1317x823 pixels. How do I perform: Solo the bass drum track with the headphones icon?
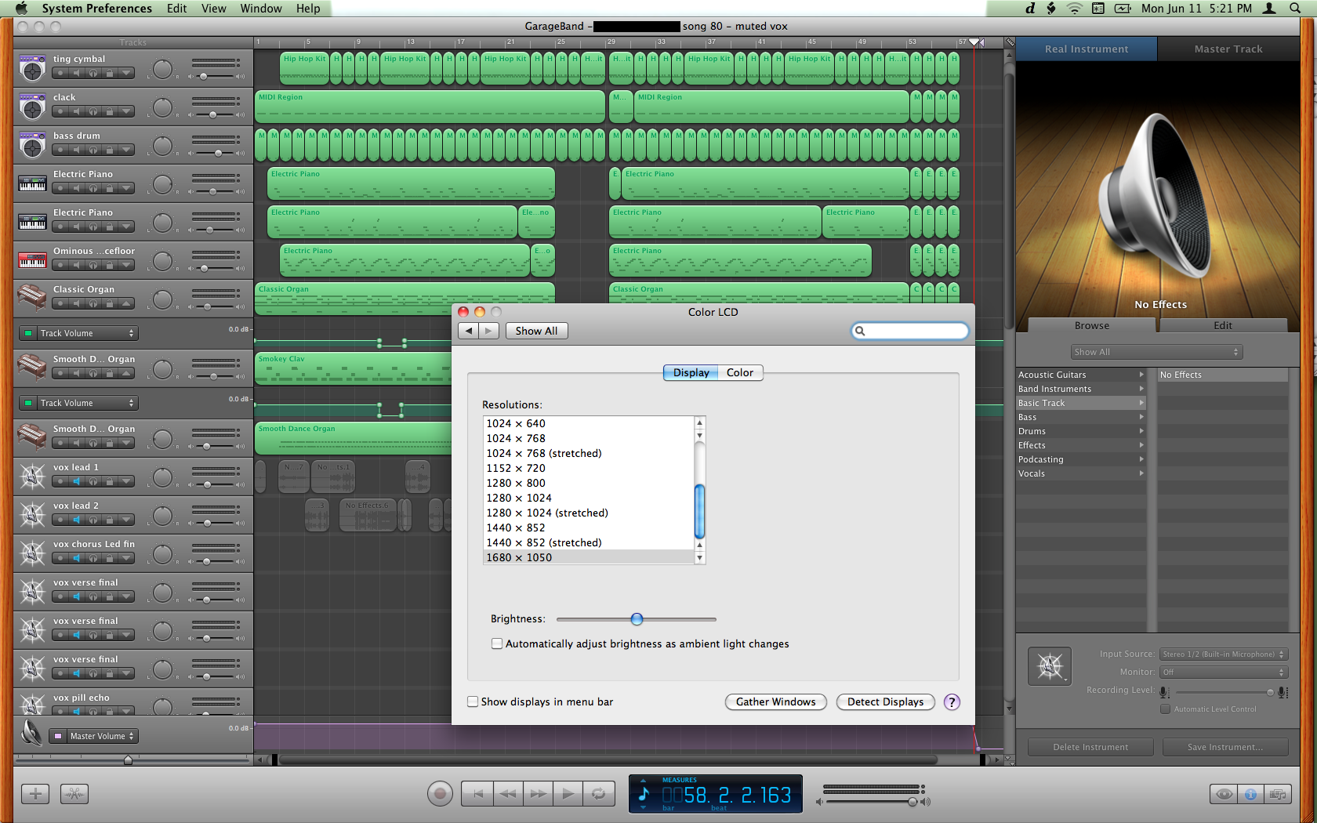click(93, 150)
